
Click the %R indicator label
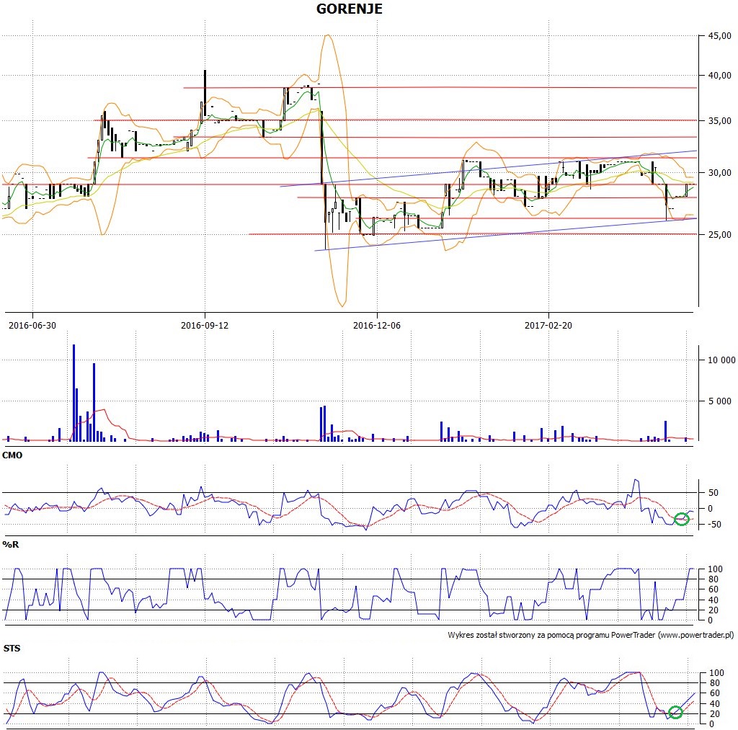10,545
